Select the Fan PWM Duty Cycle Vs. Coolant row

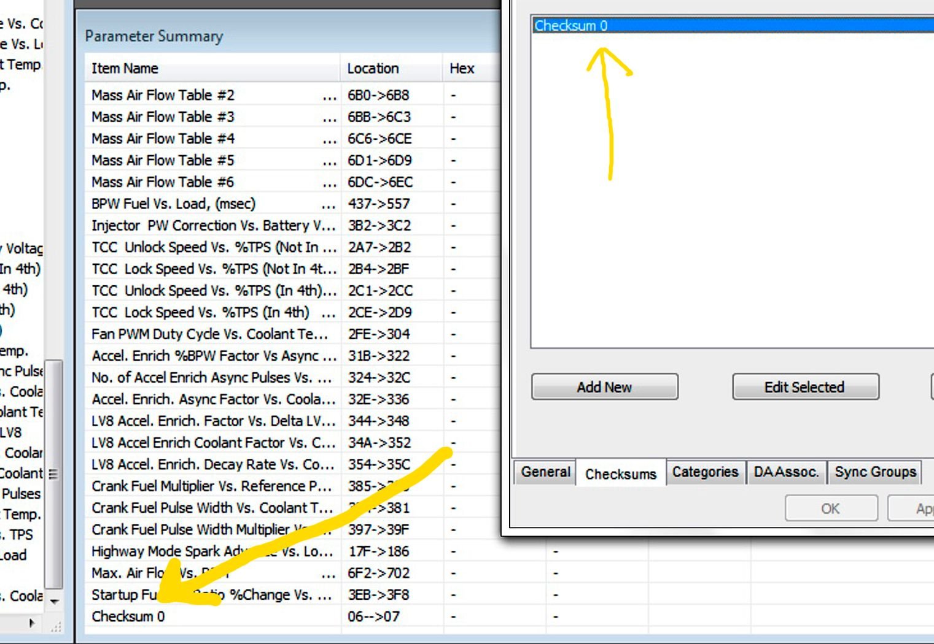(292, 334)
